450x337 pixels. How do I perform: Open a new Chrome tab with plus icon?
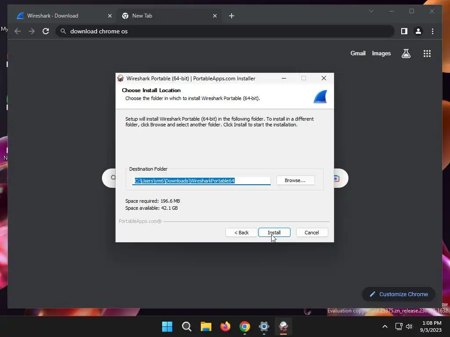coord(231,16)
